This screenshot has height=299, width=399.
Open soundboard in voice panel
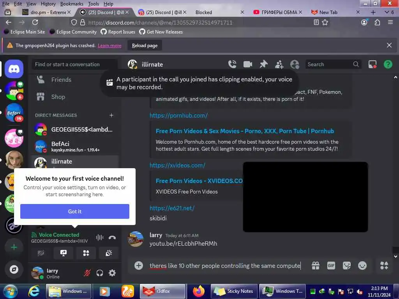(109, 253)
